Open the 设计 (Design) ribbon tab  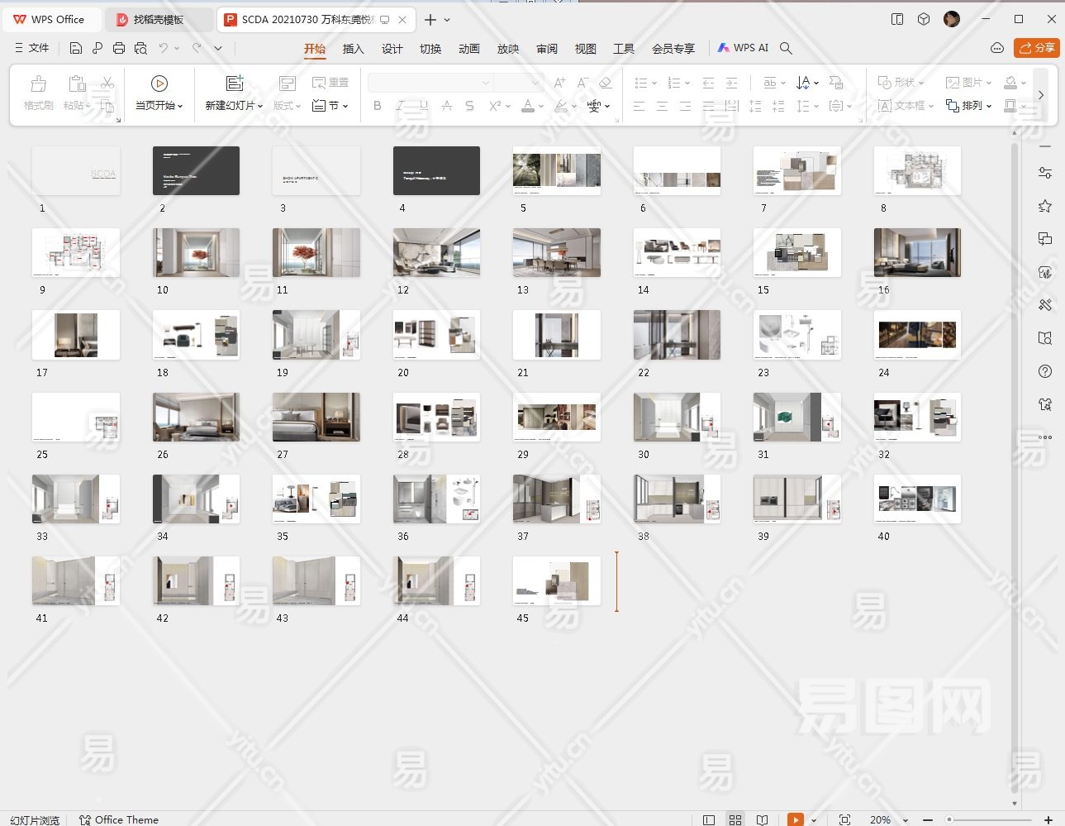click(x=392, y=49)
